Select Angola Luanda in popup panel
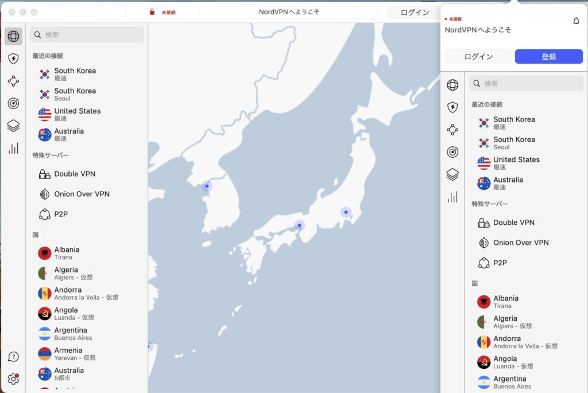 (526, 362)
